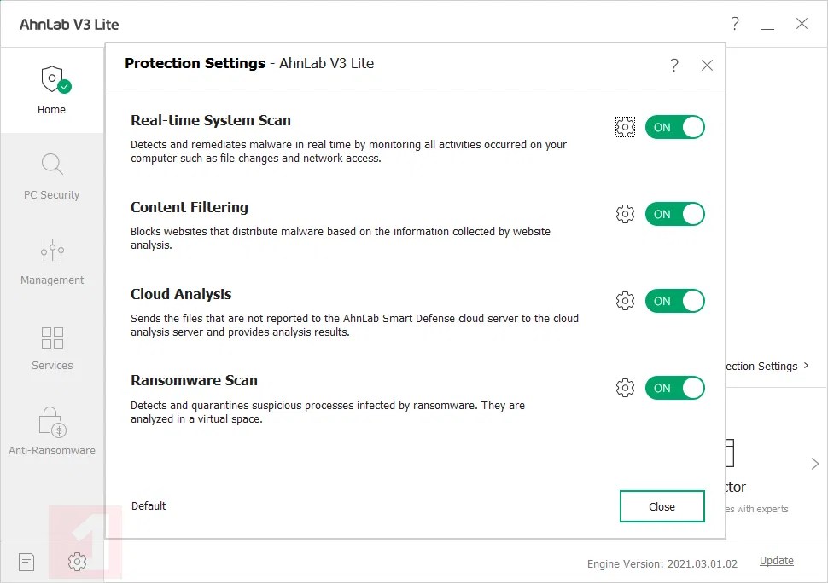Open Content Filtering settings gear
This screenshot has height=583, width=828.
point(625,214)
